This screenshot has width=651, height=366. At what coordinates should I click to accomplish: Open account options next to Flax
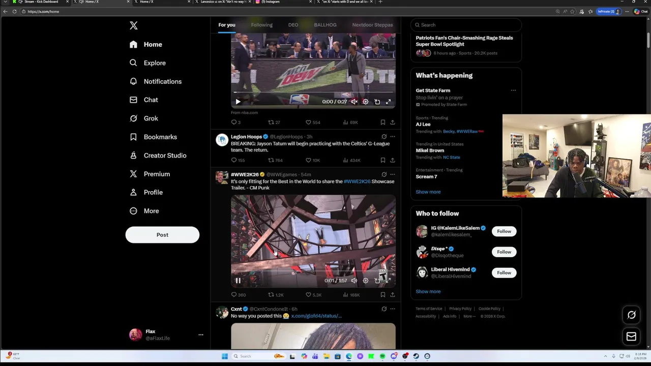tap(201, 334)
